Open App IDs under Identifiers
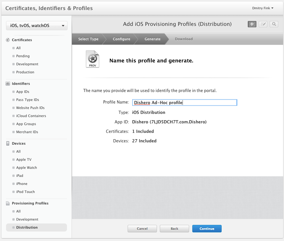This screenshot has height=241, width=284. (23, 92)
